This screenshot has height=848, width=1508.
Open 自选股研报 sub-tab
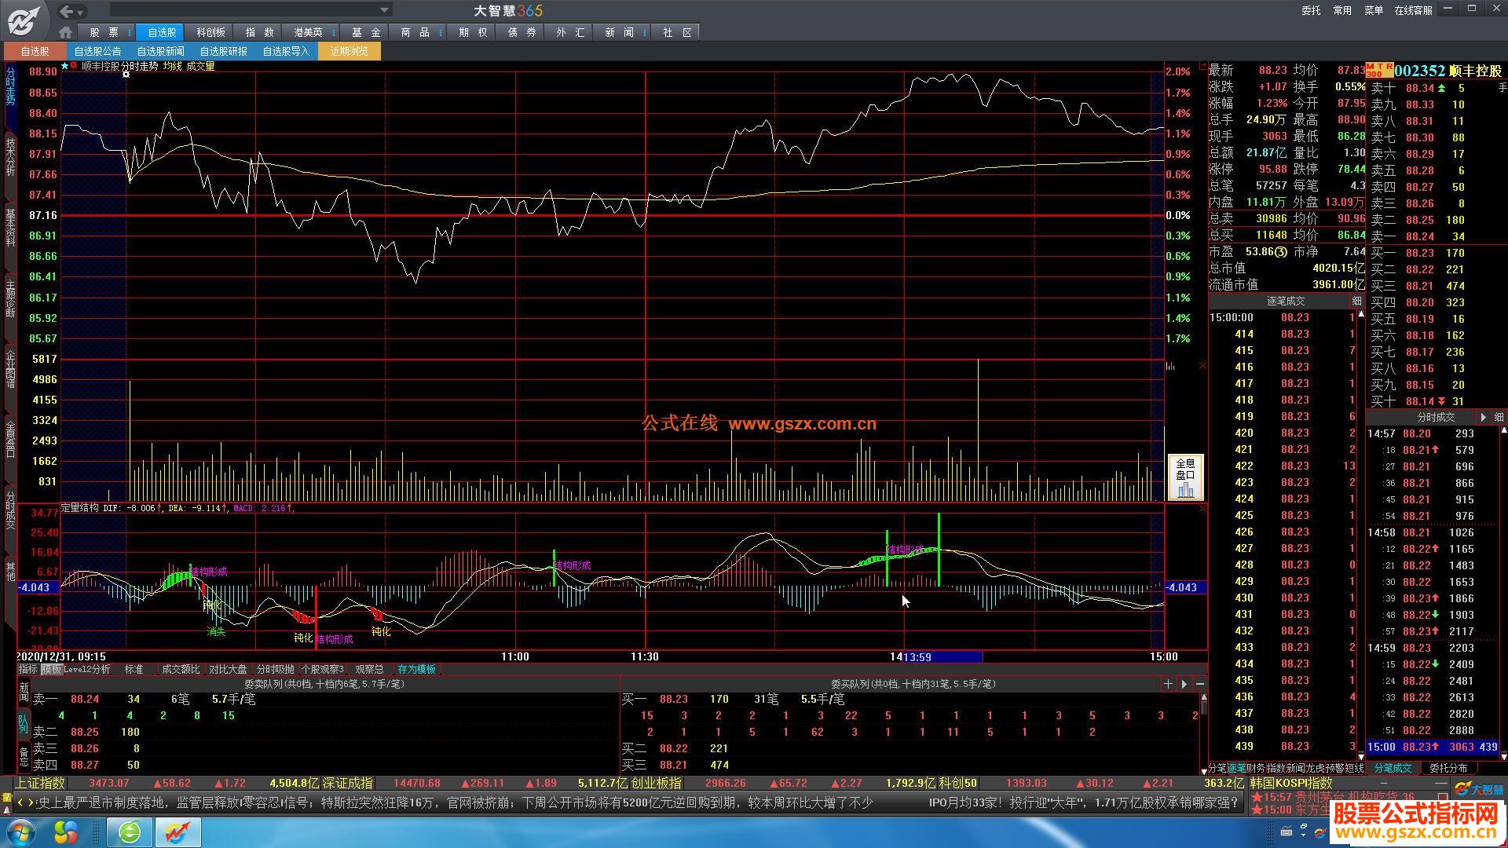pos(223,51)
